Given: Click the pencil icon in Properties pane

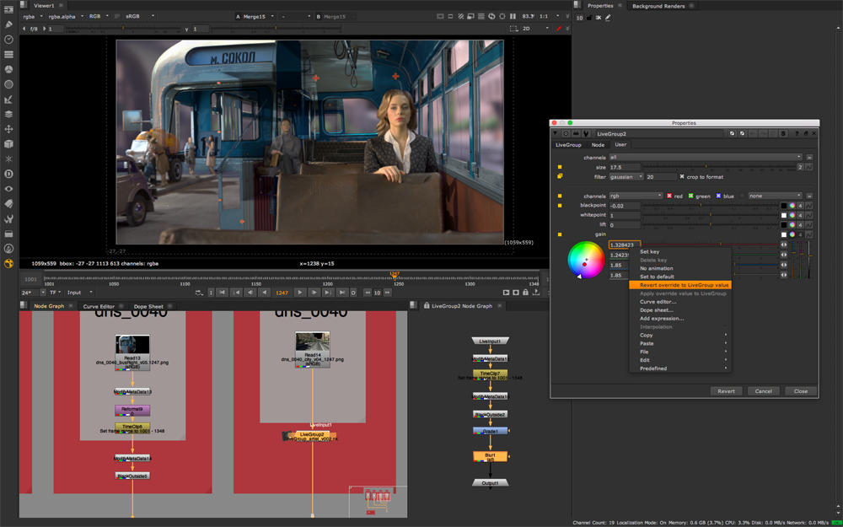Looking at the screenshot, I should (x=608, y=17).
